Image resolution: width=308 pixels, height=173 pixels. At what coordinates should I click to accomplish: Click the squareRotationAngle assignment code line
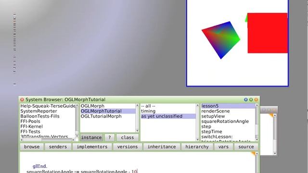click(82, 171)
